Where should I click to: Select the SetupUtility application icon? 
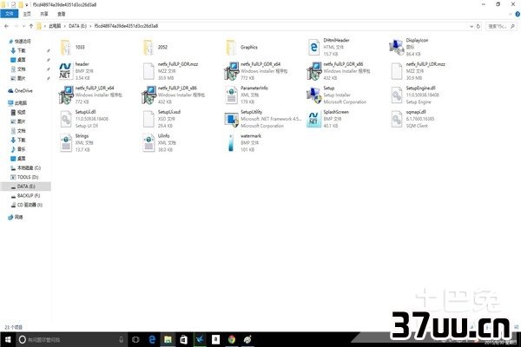(231, 120)
